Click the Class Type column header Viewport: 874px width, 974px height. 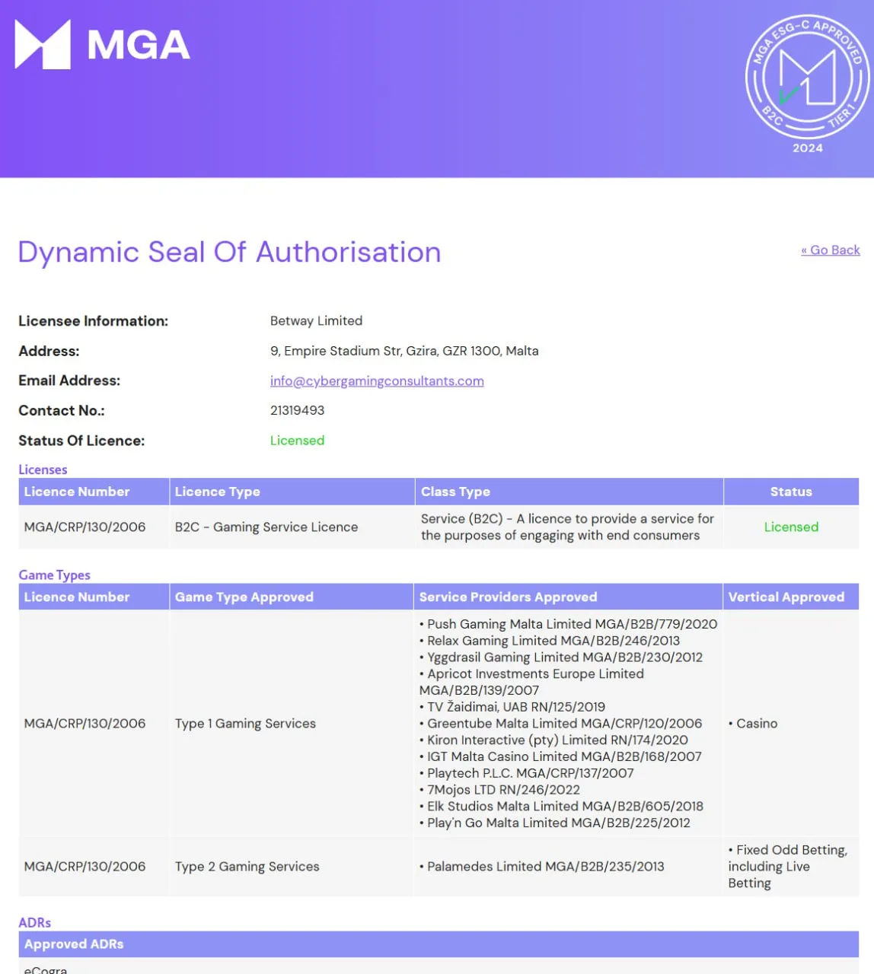click(x=569, y=492)
